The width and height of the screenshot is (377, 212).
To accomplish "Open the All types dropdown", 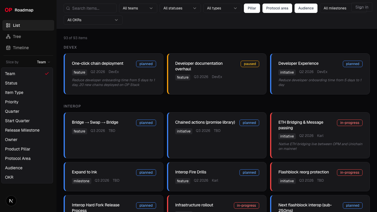I will (222, 8).
